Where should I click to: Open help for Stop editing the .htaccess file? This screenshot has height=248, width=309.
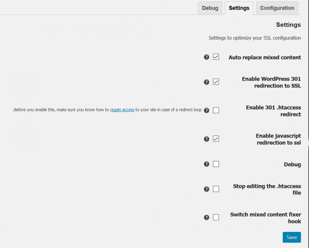[206, 189]
